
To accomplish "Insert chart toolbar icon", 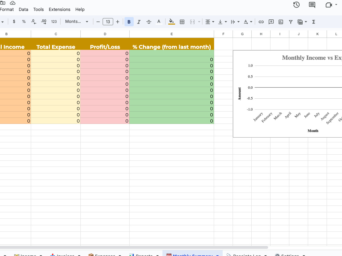I will [x=281, y=22].
